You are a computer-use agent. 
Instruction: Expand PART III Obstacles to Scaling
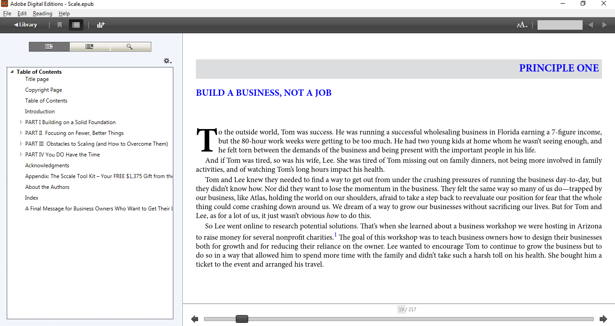point(21,143)
